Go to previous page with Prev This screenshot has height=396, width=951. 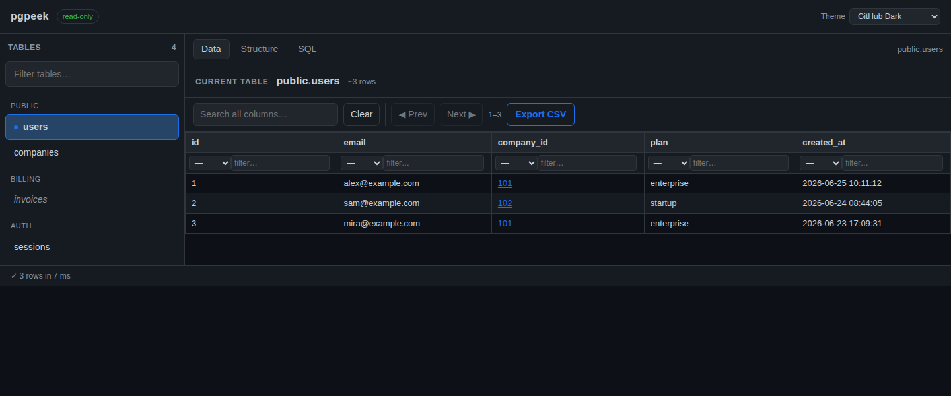pos(413,114)
